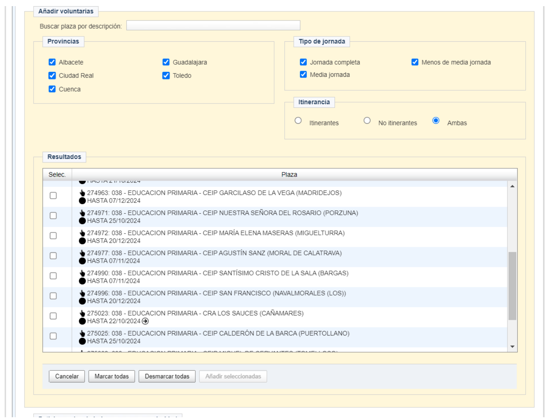The height and width of the screenshot is (418, 547).
Task: Click the black dot beside HASTA 07/11/2024 under Moral de Calatrava
Action: point(82,261)
